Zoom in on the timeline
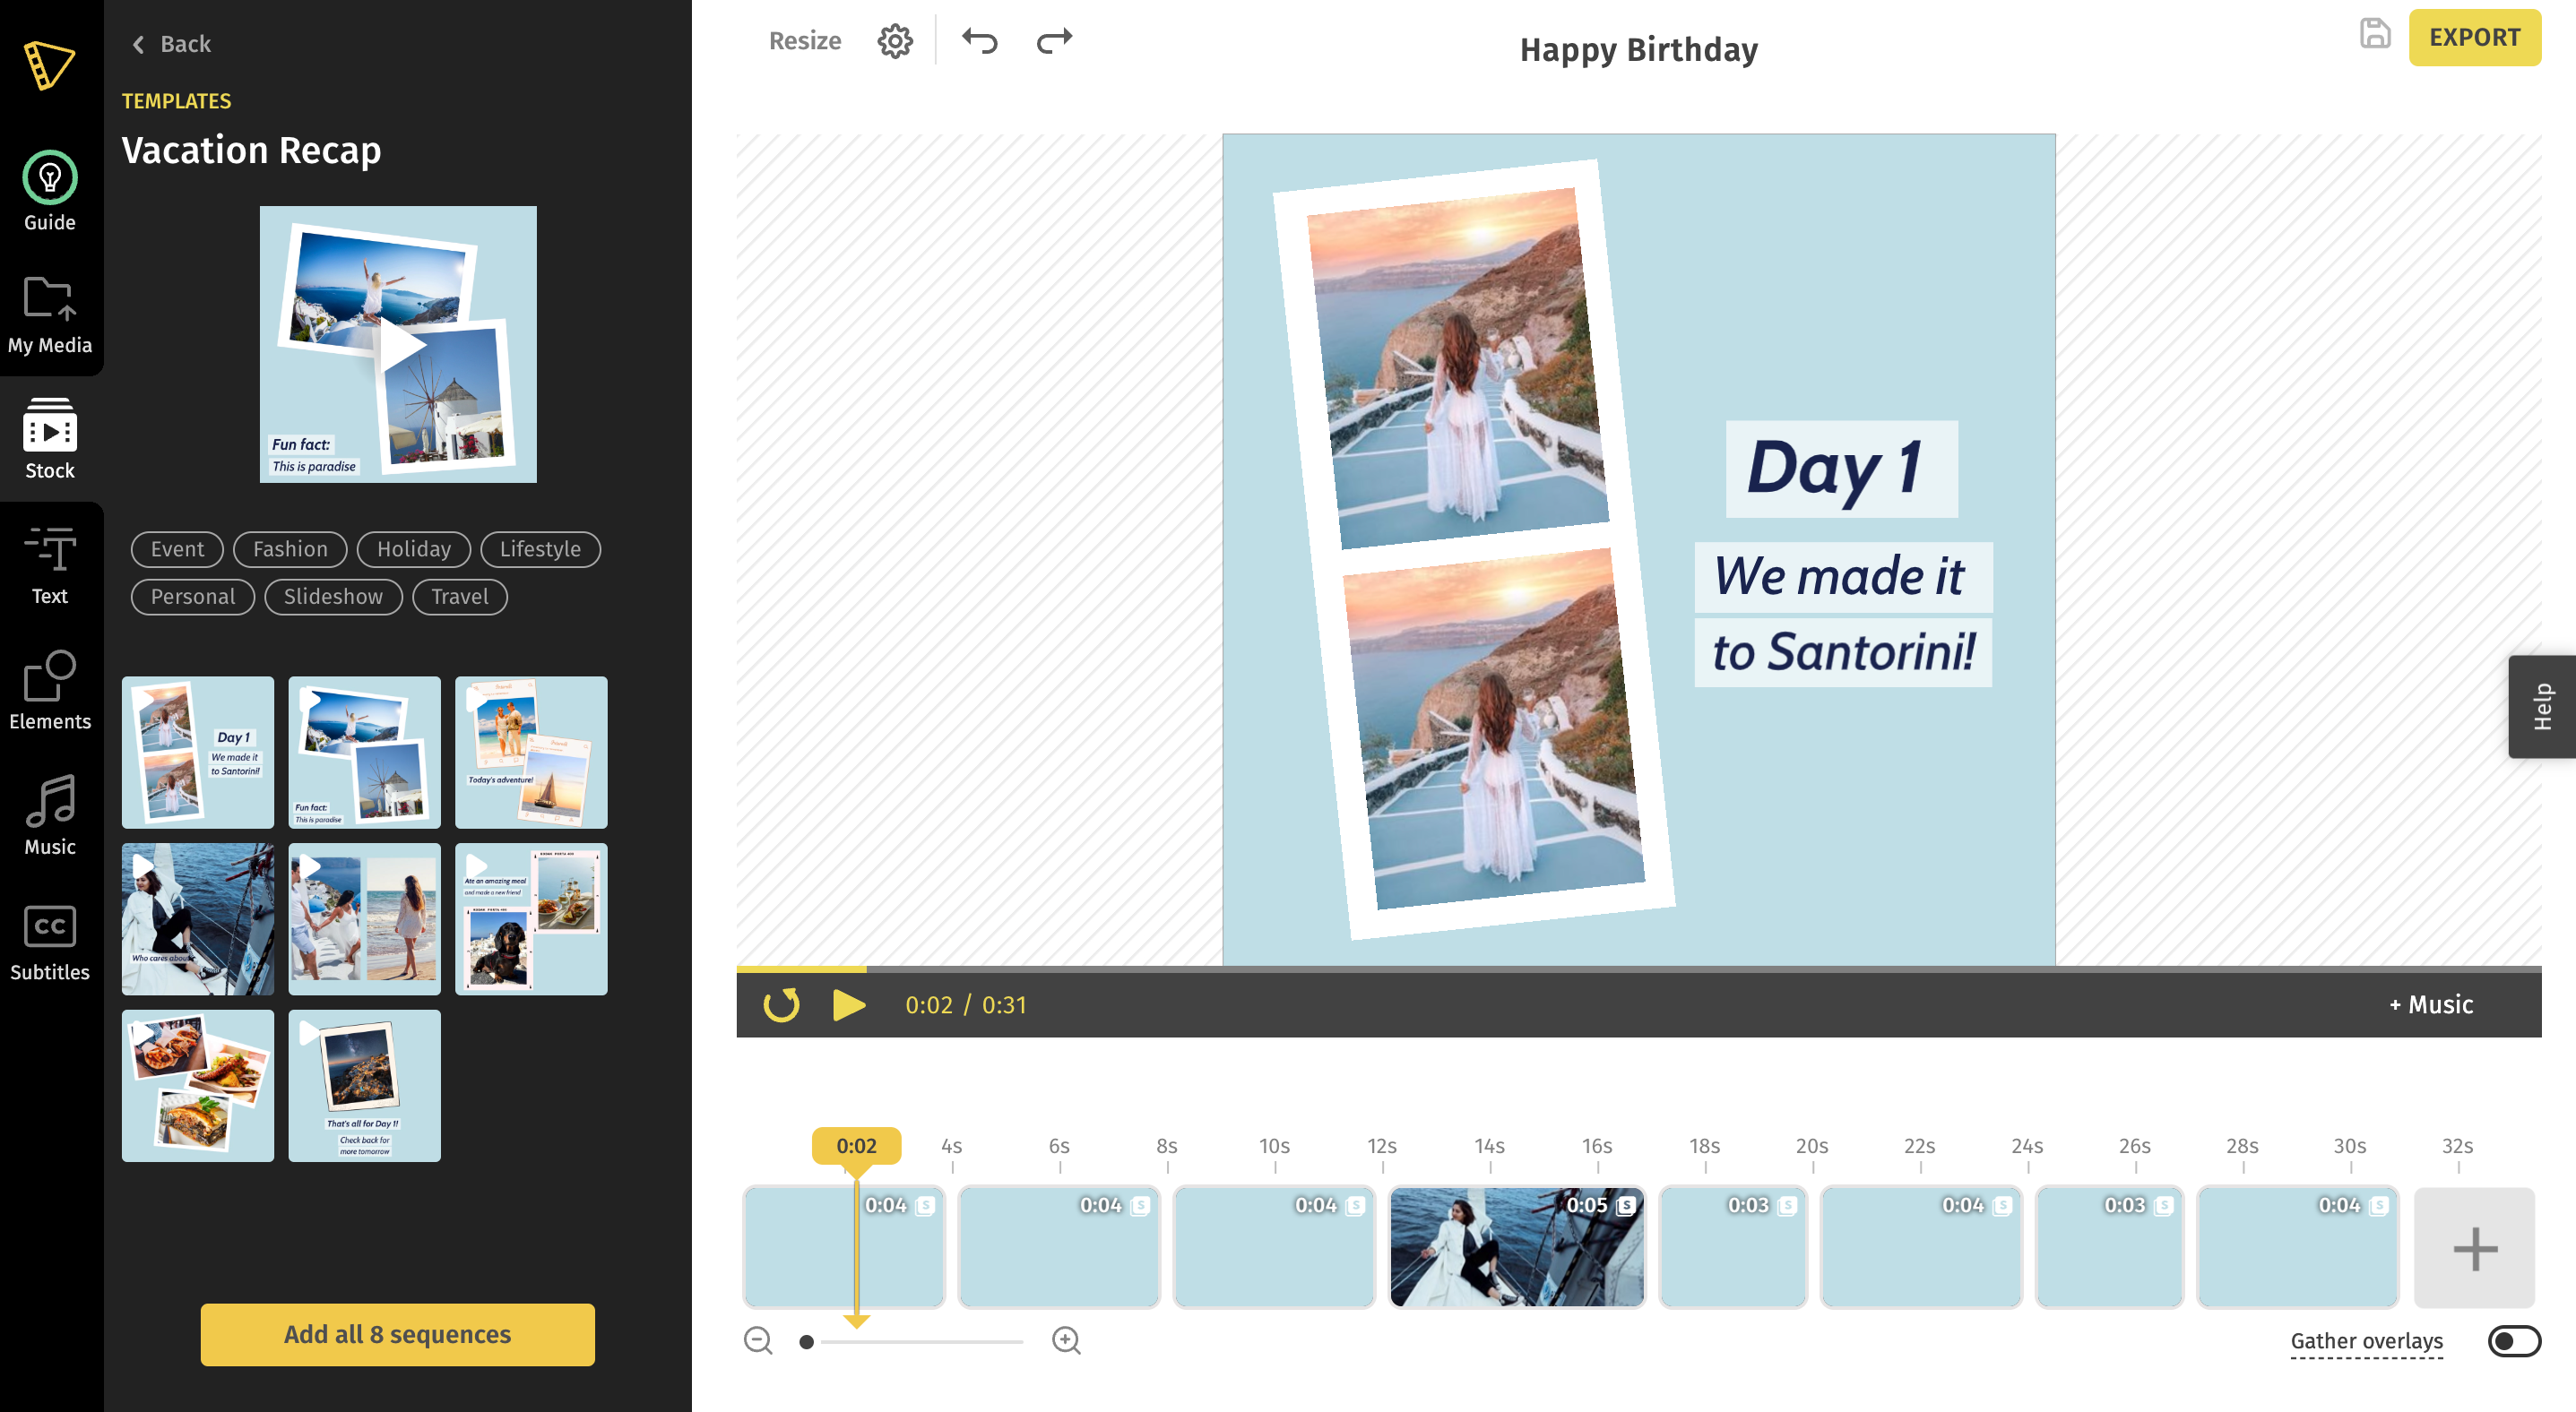 (1066, 1340)
